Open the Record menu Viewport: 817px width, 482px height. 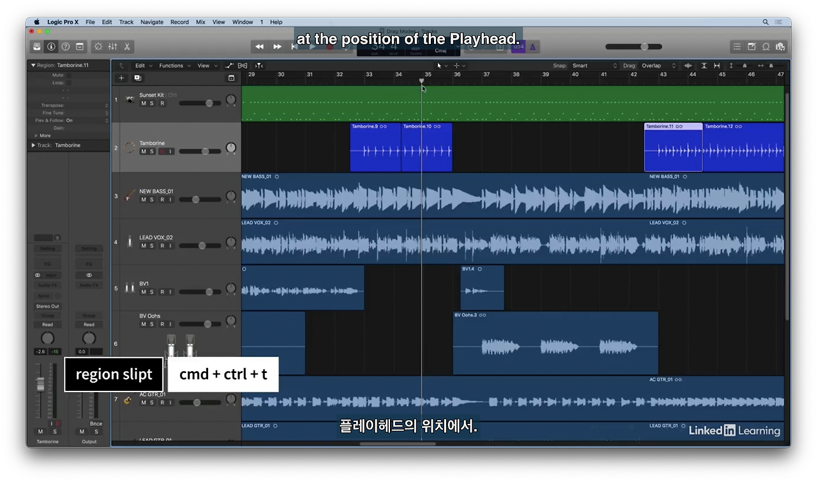pyautogui.click(x=179, y=22)
